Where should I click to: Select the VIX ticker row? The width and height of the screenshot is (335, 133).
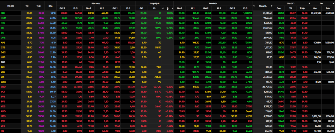167,77
